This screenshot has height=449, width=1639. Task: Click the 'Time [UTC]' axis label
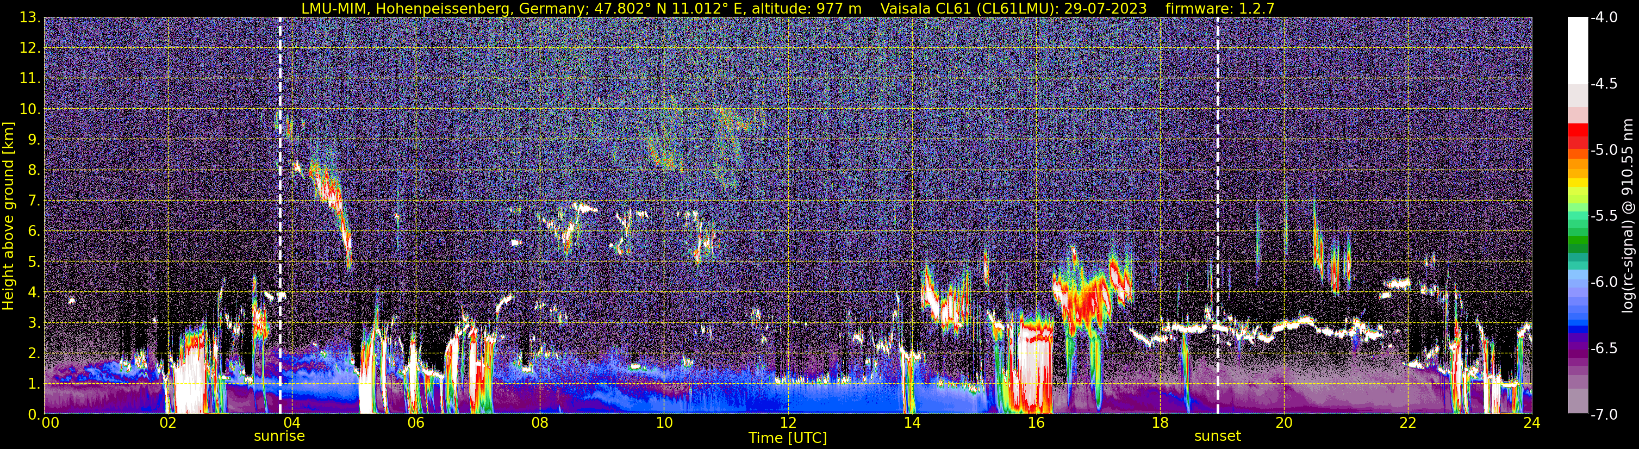[x=788, y=438]
